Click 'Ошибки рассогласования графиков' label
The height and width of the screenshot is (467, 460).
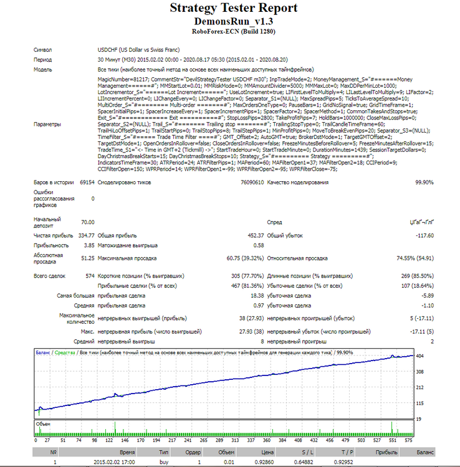point(54,199)
